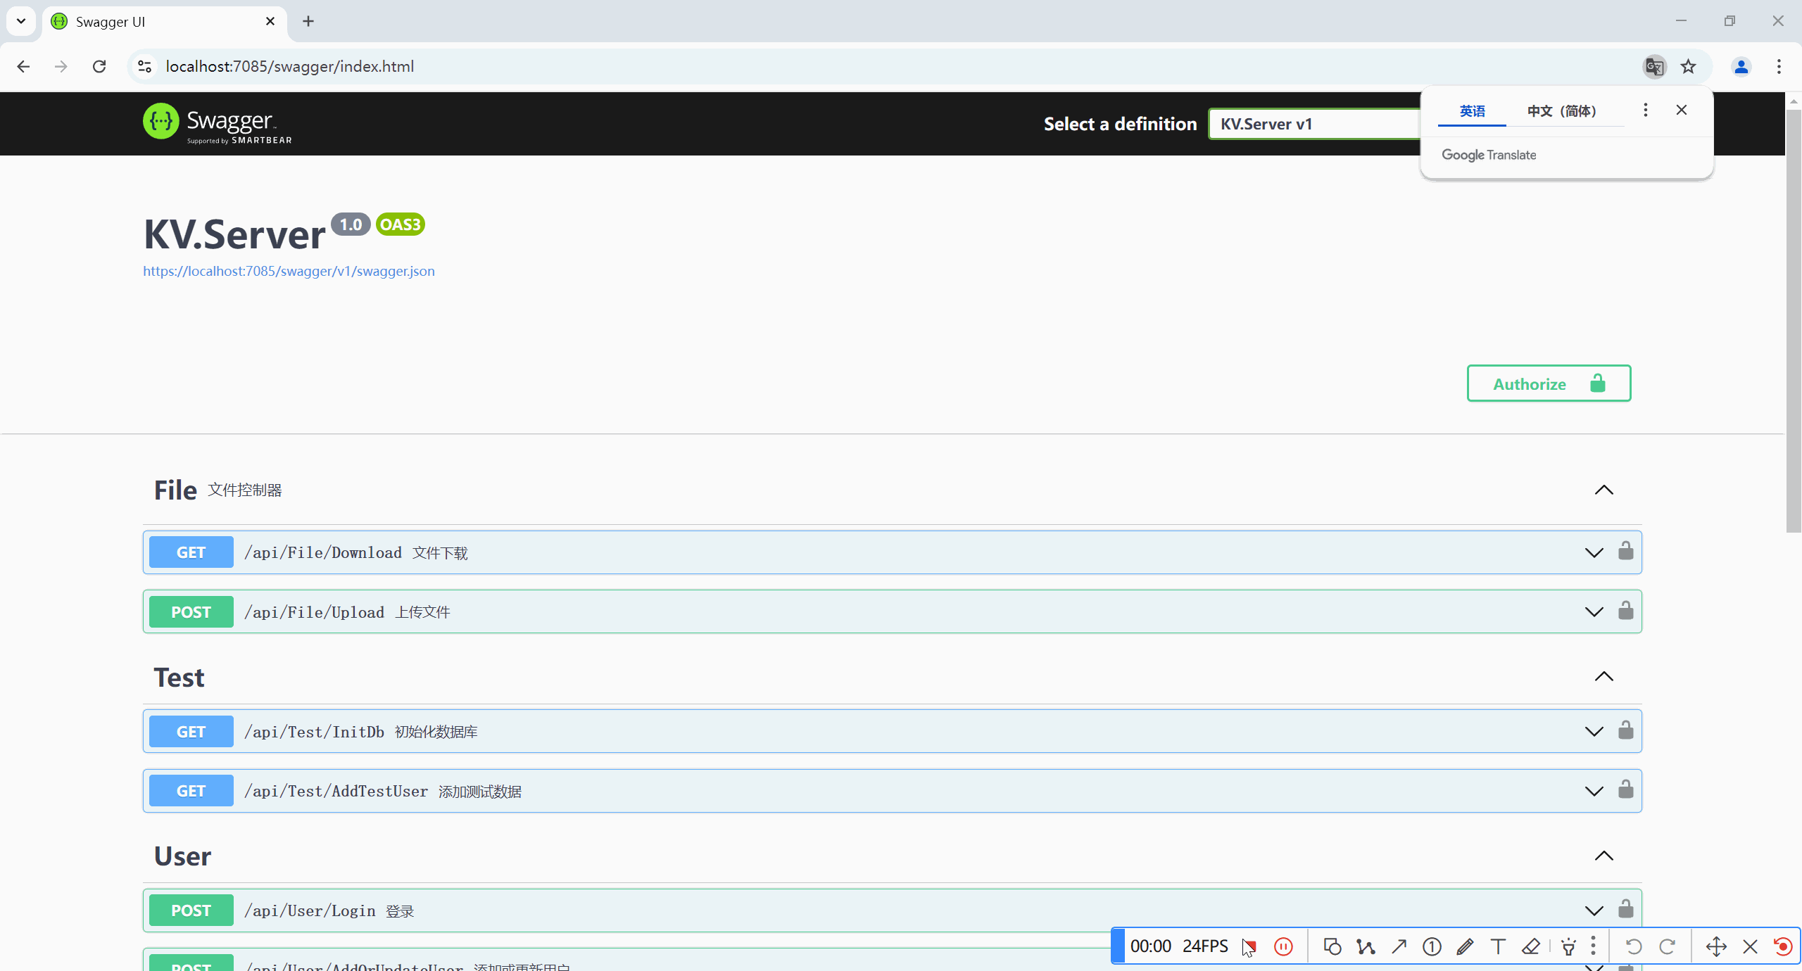Select the eraser tool

pyautogui.click(x=1531, y=946)
